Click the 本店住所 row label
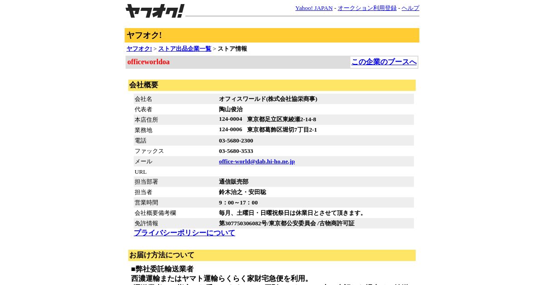The height and width of the screenshot is (285, 544). pos(146,120)
